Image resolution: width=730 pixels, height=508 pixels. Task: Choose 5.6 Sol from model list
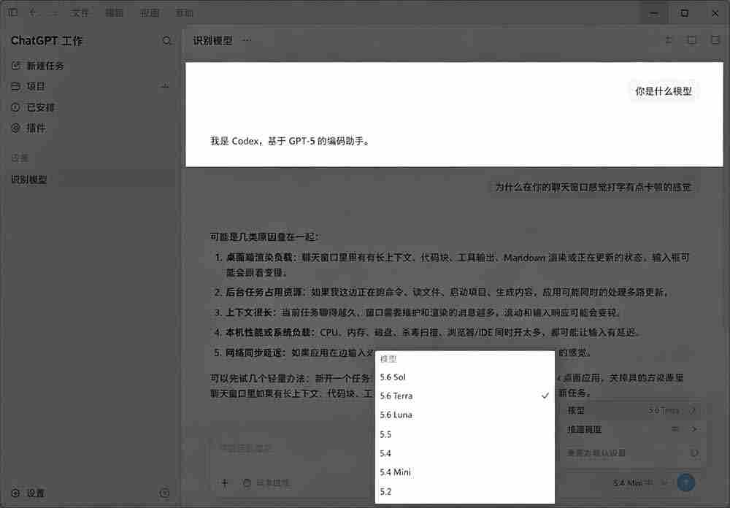(x=464, y=377)
